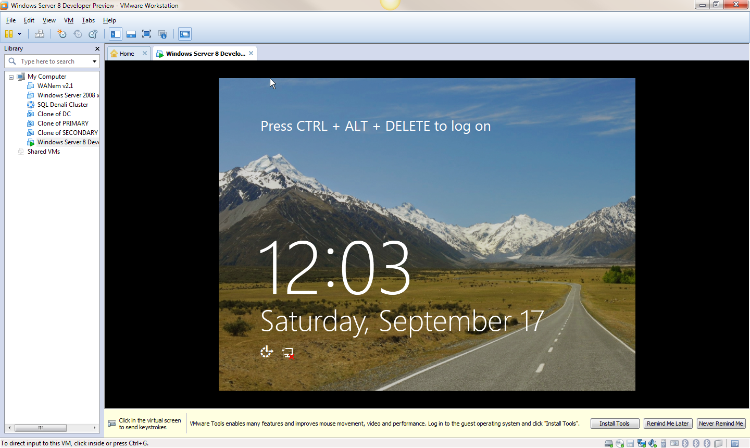This screenshot has width=750, height=448.
Task: Take a snapshot of this VM
Action: [62, 34]
